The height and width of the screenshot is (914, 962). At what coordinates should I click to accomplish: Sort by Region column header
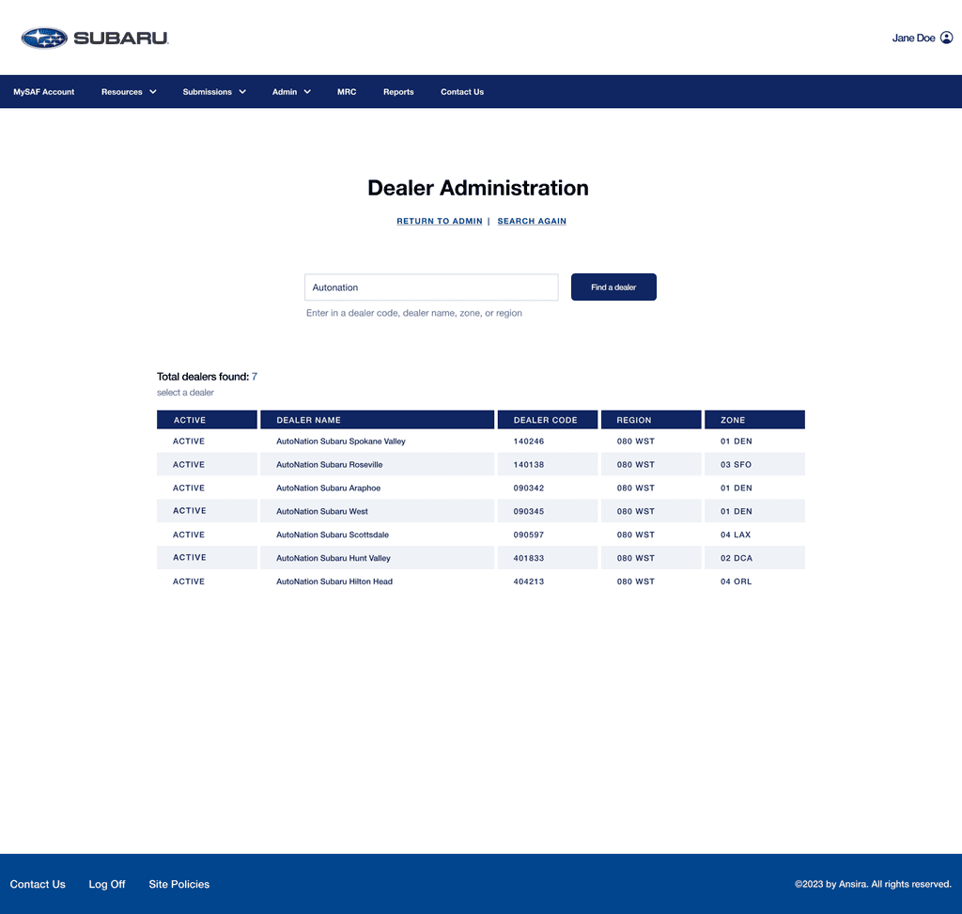651,420
